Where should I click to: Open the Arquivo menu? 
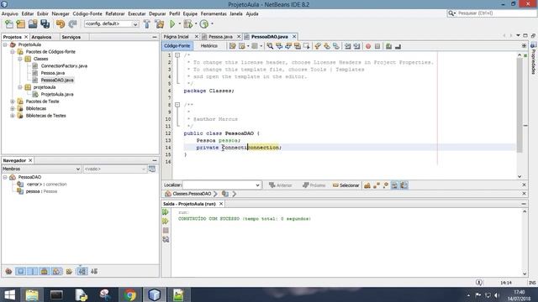10,13
